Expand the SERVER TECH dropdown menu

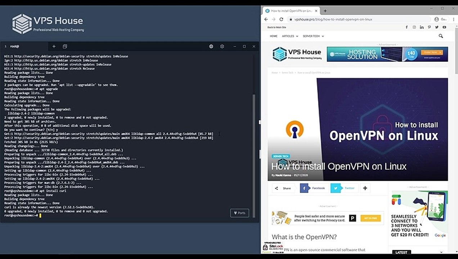click(313, 36)
